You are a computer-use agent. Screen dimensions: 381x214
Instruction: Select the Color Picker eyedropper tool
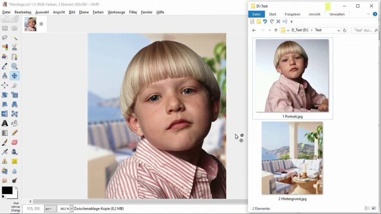point(5,66)
